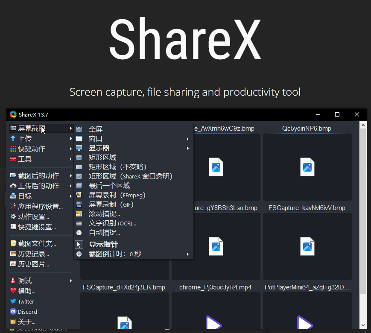The width and height of the screenshot is (371, 333).
Task: Open the upload (上传) menu
Action: [x=25, y=139]
